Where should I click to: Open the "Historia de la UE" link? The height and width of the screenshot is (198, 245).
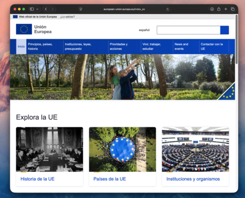(x=38, y=179)
